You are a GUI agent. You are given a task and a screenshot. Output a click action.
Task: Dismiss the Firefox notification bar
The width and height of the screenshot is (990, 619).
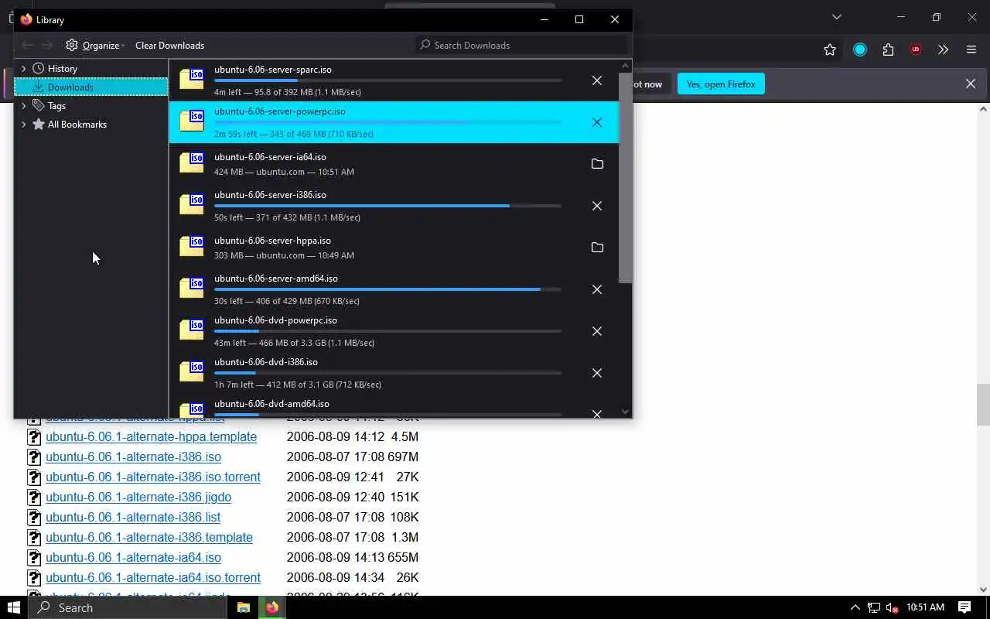click(x=970, y=84)
